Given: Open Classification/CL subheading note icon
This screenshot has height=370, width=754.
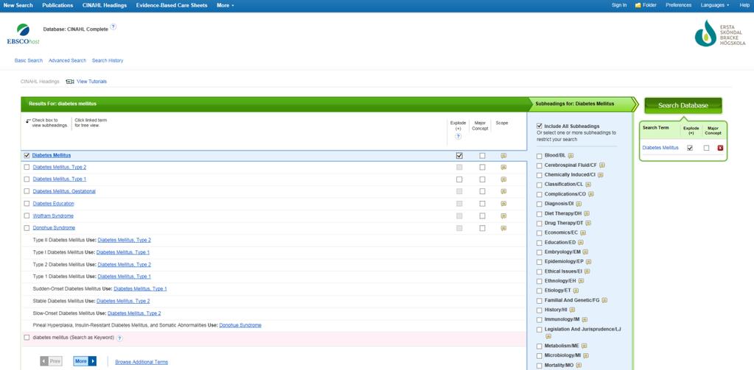Looking at the screenshot, I should 588,185.
